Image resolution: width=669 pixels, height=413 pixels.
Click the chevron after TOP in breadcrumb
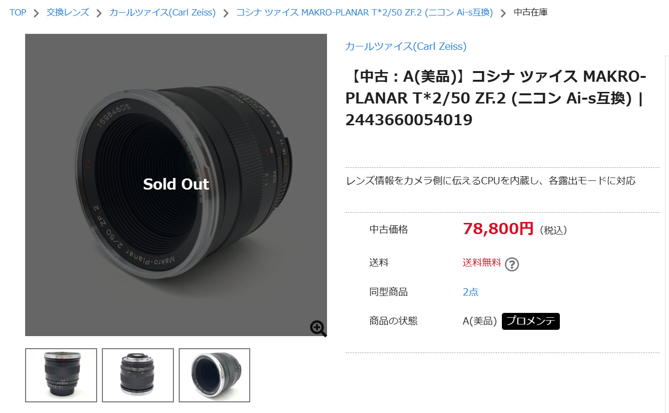pos(36,13)
